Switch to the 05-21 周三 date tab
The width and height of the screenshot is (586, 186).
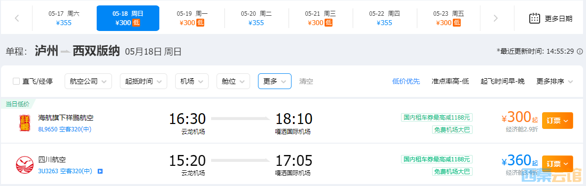tap(320, 18)
